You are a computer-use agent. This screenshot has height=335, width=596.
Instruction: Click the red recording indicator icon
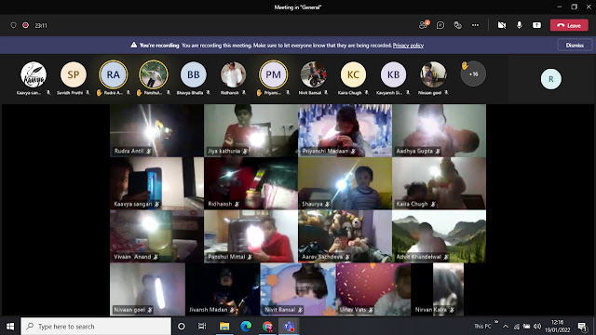pos(25,25)
